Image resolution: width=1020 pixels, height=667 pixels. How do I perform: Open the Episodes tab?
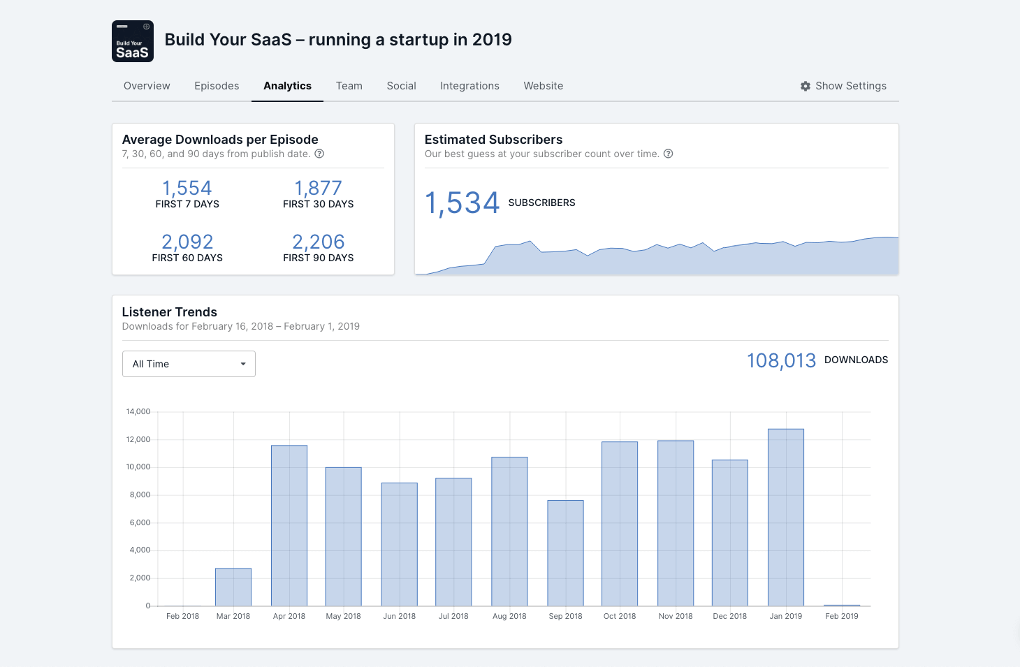coord(217,86)
